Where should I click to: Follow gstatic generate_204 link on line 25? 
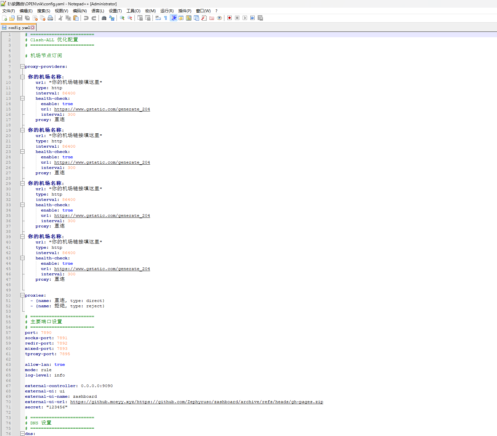click(102, 162)
